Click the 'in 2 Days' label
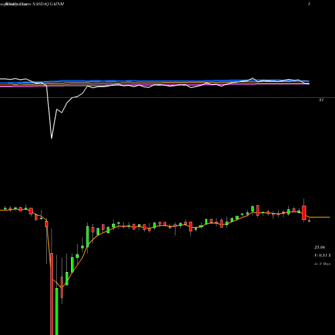335x335 pixels. 322,264
